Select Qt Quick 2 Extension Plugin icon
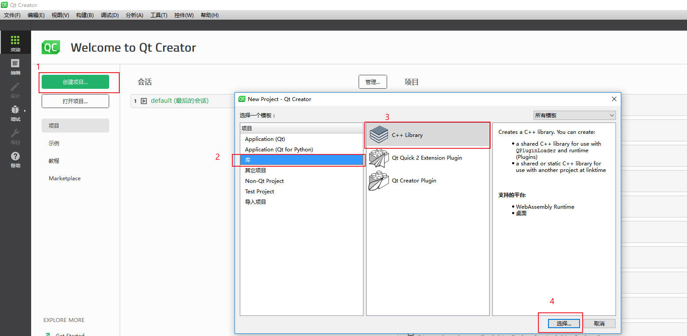This screenshot has width=687, height=336. [379, 157]
